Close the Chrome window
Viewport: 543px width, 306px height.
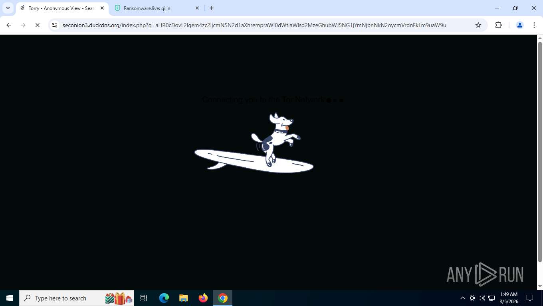point(534,8)
